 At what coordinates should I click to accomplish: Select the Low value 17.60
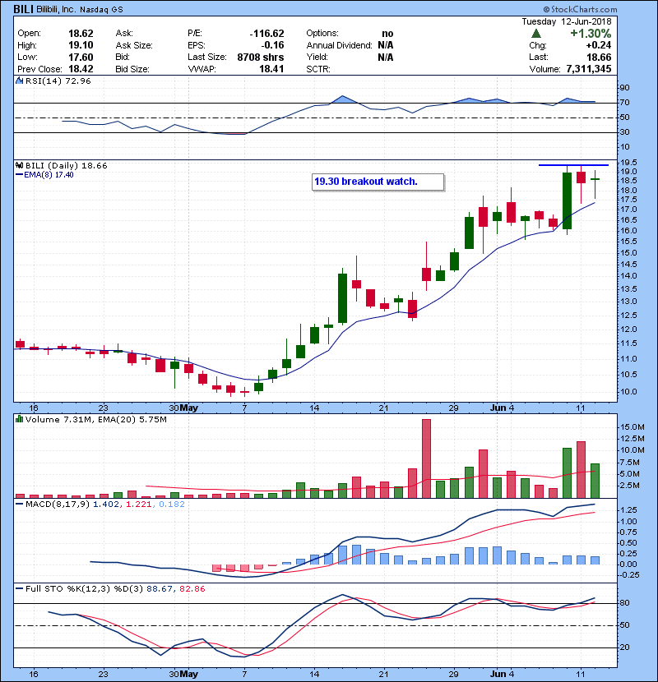click(81, 58)
